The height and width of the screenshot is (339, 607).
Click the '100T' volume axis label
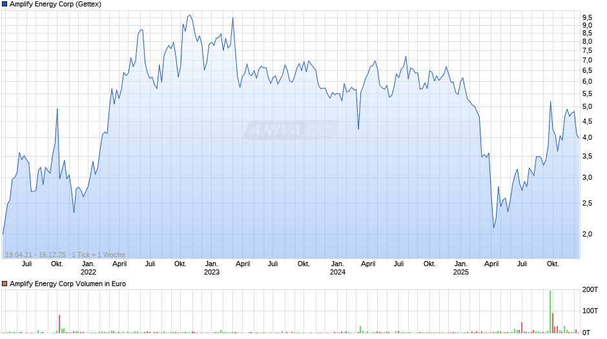[590, 311]
